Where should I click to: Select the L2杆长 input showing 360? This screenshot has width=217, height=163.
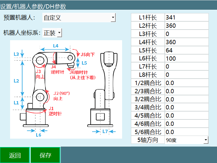[186, 26]
